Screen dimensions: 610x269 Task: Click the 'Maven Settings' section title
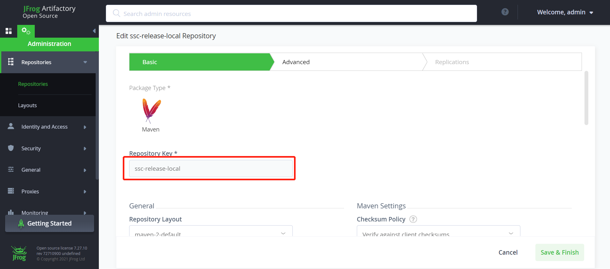(x=381, y=206)
